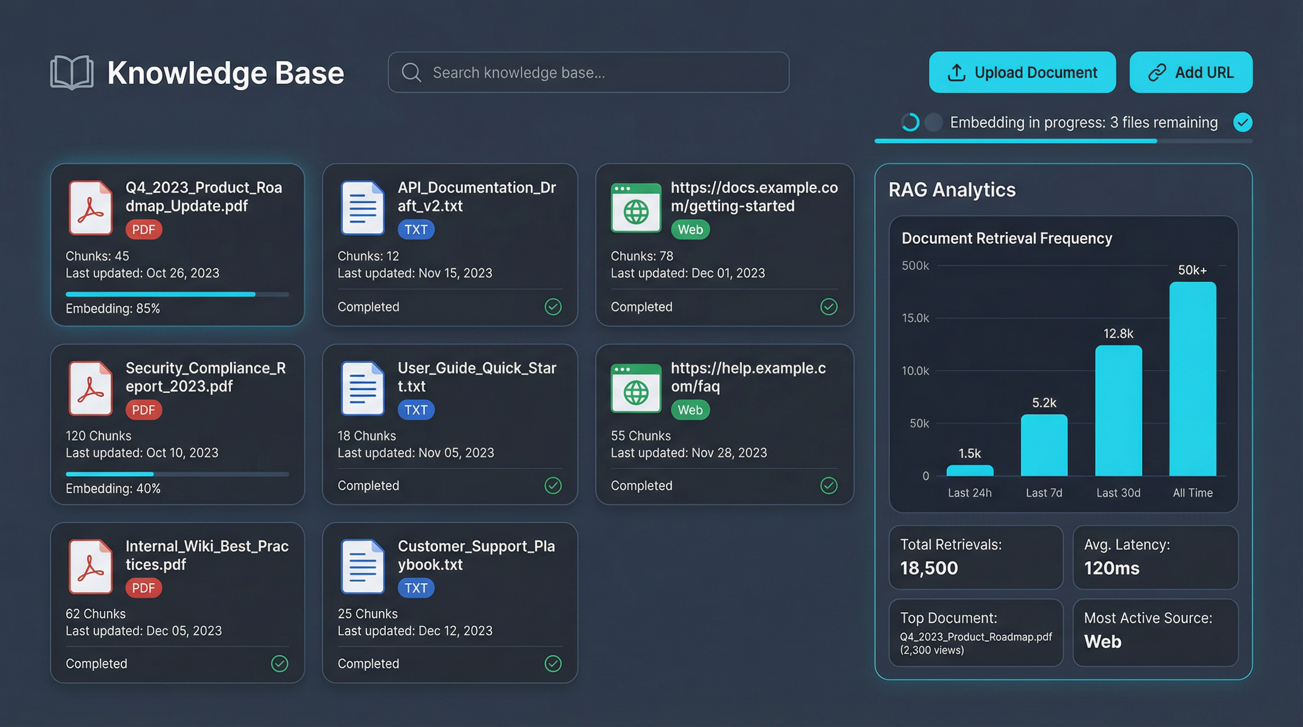1303x727 pixels.
Task: Click the Q4 roadmap embedding 85% progress bar
Action: [x=177, y=294]
